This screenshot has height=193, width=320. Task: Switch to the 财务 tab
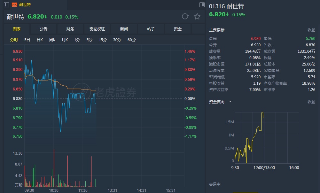[x=70, y=29]
